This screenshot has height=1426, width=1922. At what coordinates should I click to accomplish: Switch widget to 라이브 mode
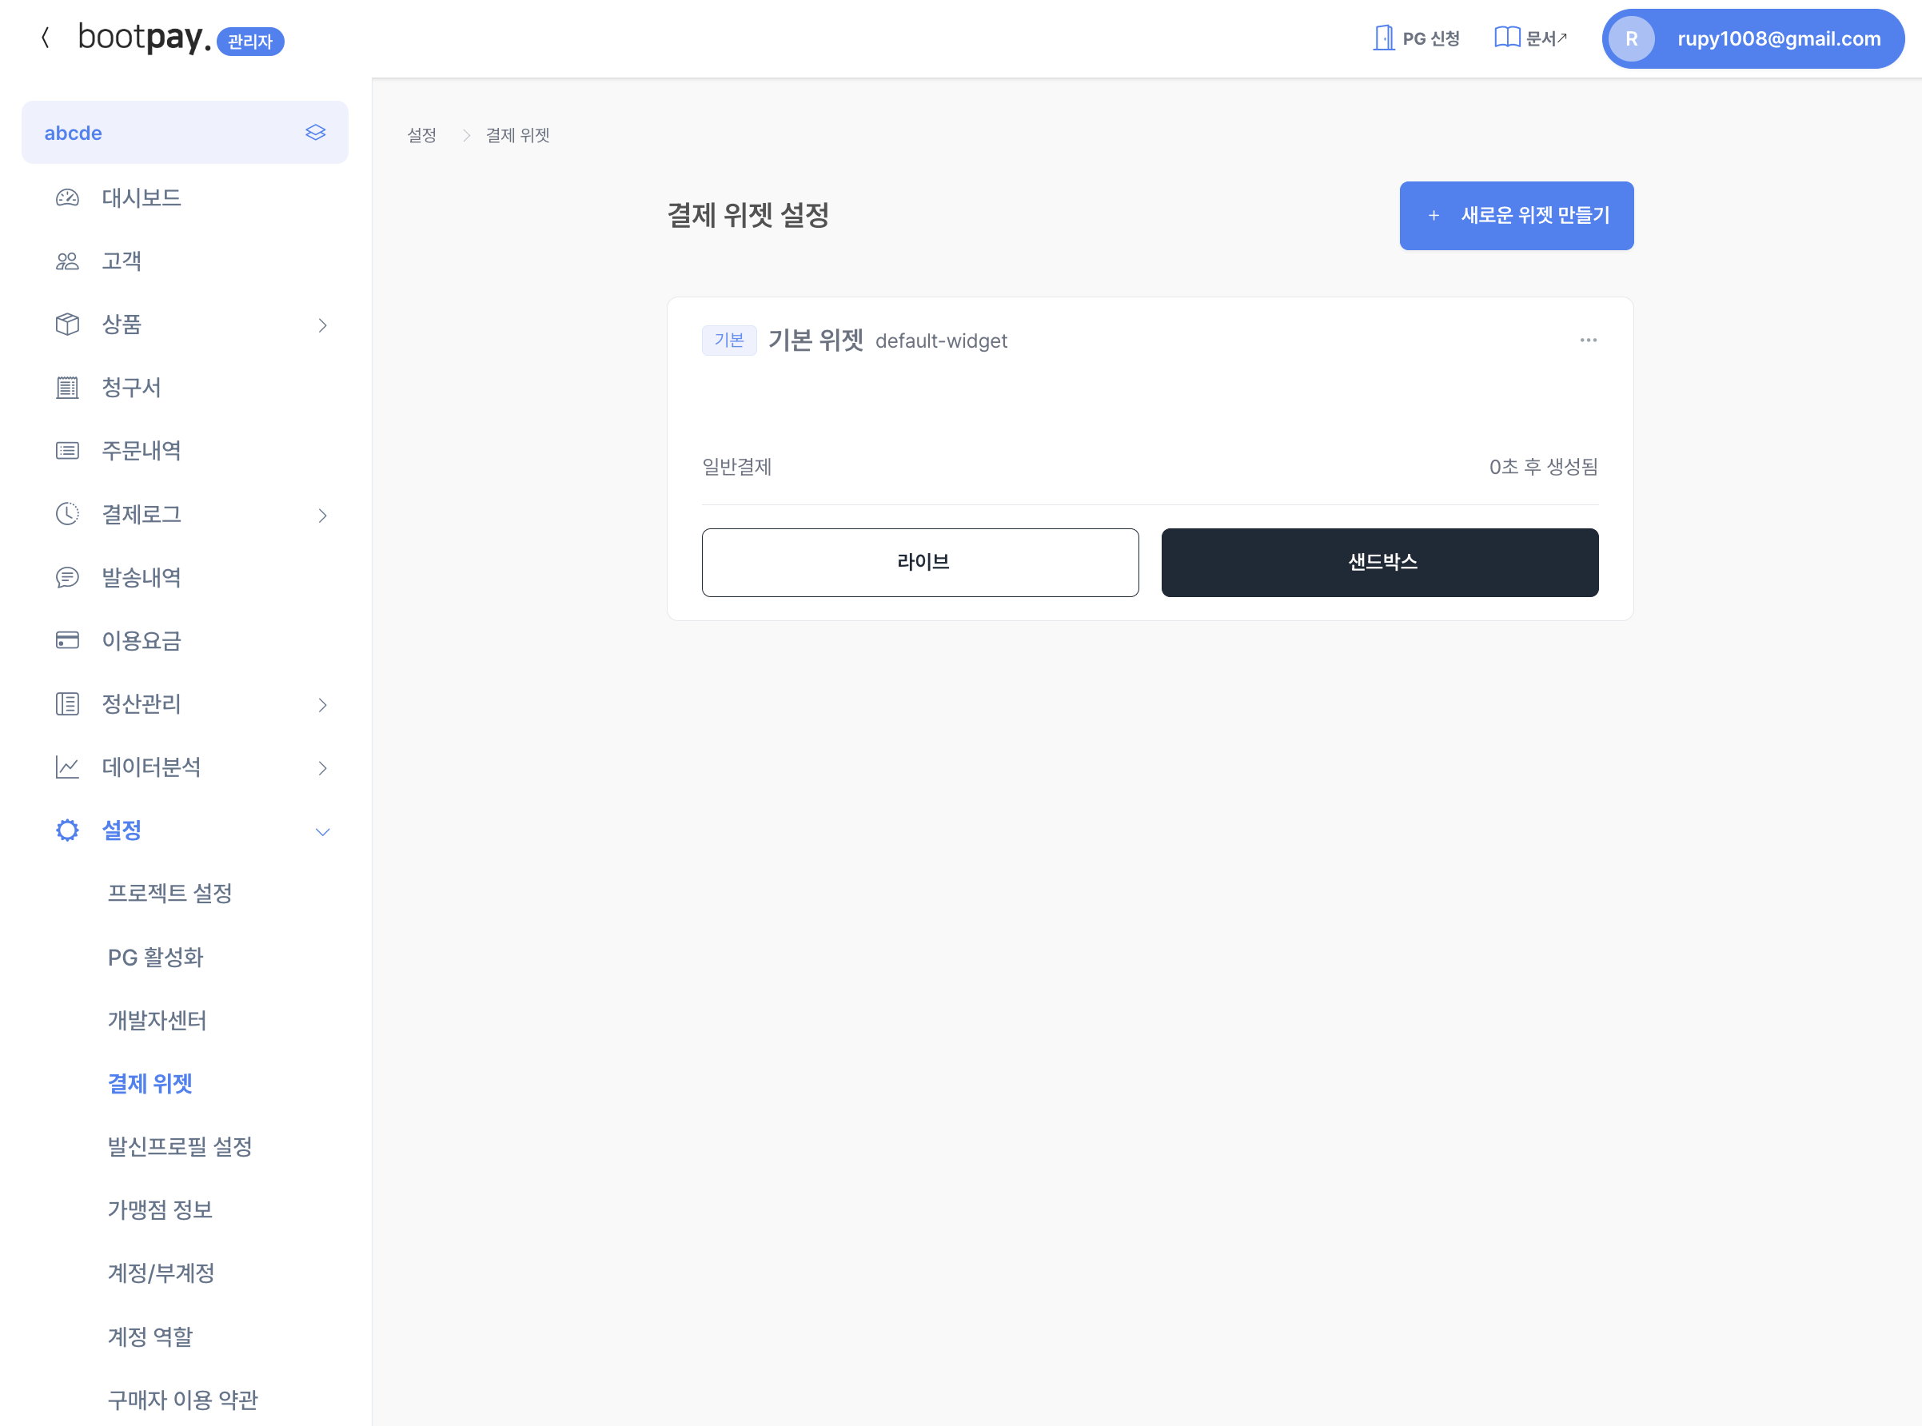919,562
